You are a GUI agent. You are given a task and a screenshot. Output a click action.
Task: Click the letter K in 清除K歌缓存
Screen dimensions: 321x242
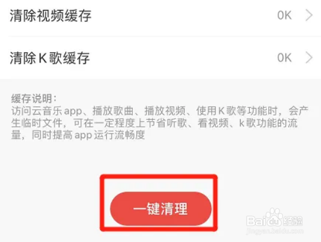[43, 58]
